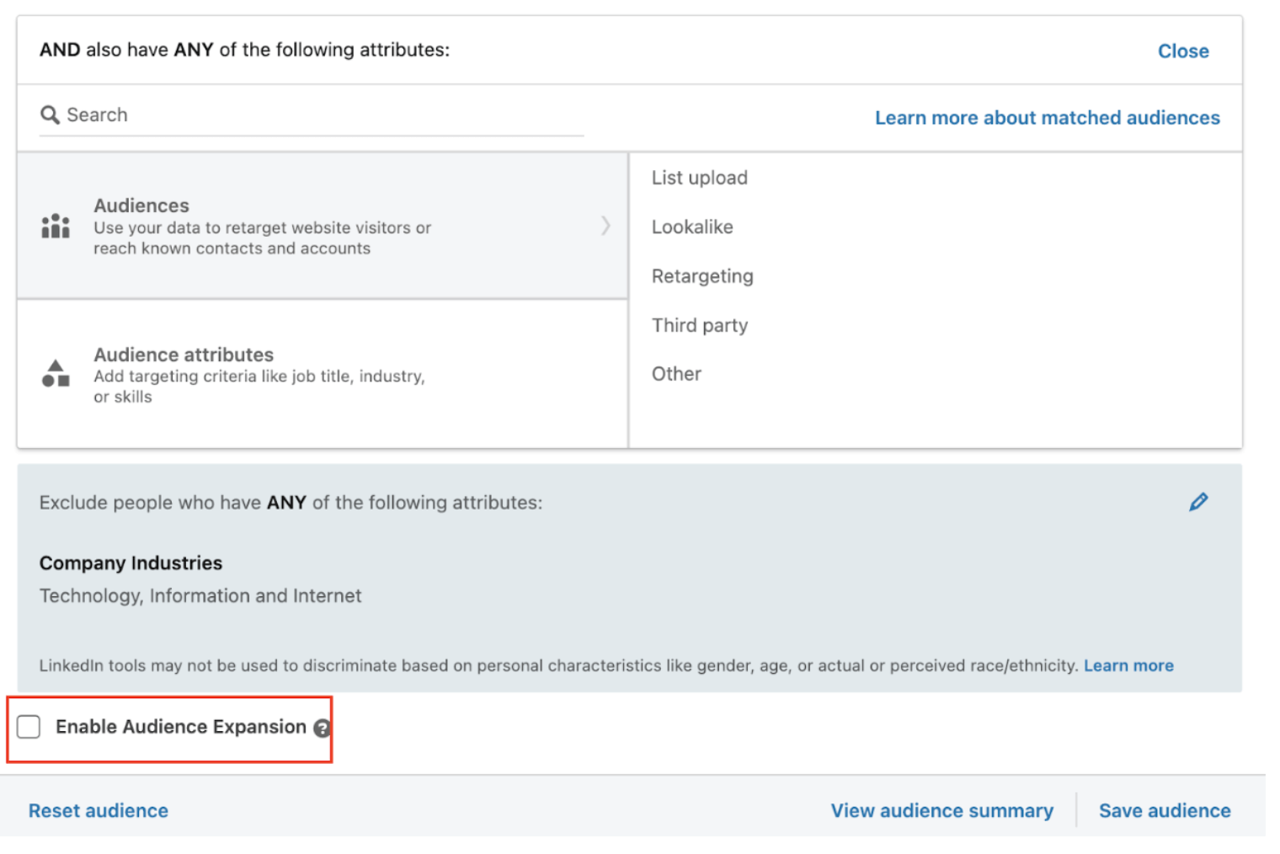This screenshot has height=854, width=1280.
Task: Choose Third party audience option
Action: click(699, 325)
